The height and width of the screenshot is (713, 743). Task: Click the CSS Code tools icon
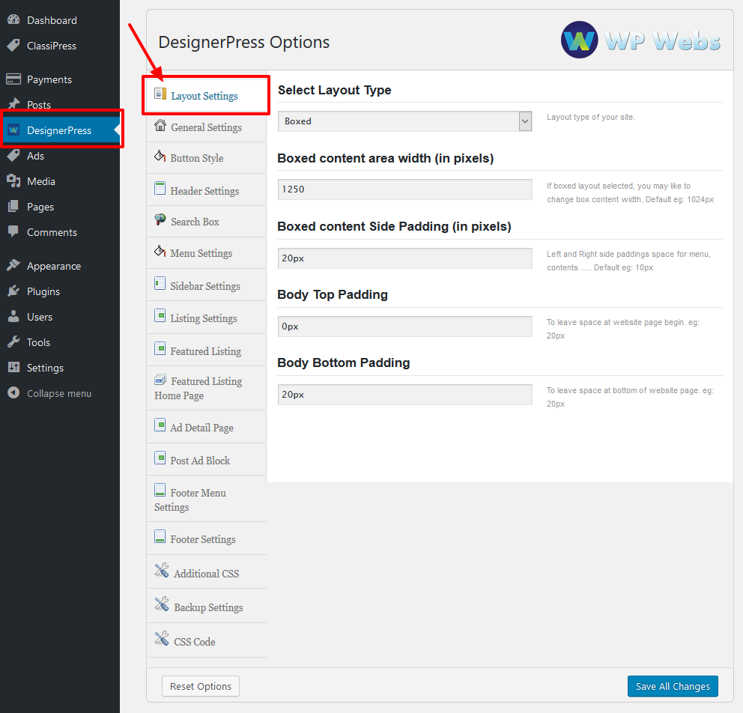pyautogui.click(x=162, y=638)
